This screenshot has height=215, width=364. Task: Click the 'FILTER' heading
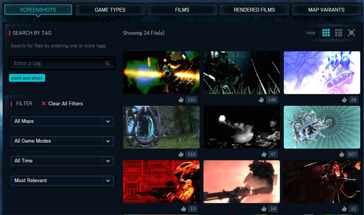(24, 104)
